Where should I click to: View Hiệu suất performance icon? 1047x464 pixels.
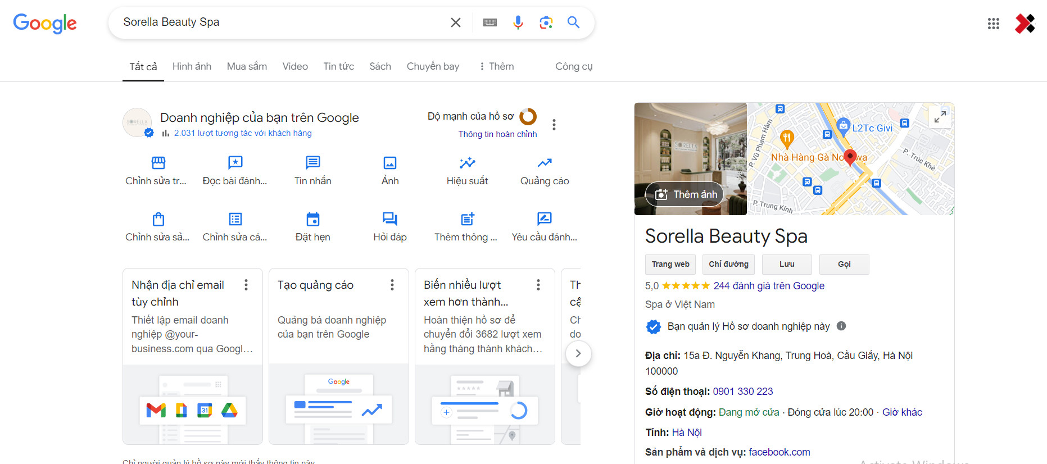[x=467, y=163]
